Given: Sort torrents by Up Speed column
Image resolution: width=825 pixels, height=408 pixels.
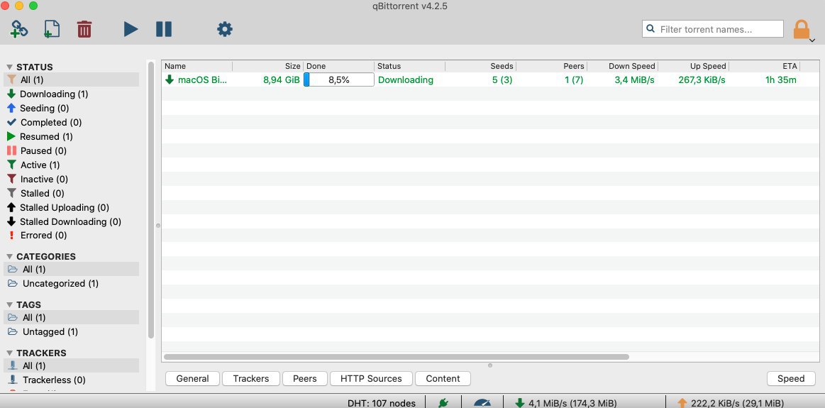Looking at the screenshot, I should coord(694,66).
